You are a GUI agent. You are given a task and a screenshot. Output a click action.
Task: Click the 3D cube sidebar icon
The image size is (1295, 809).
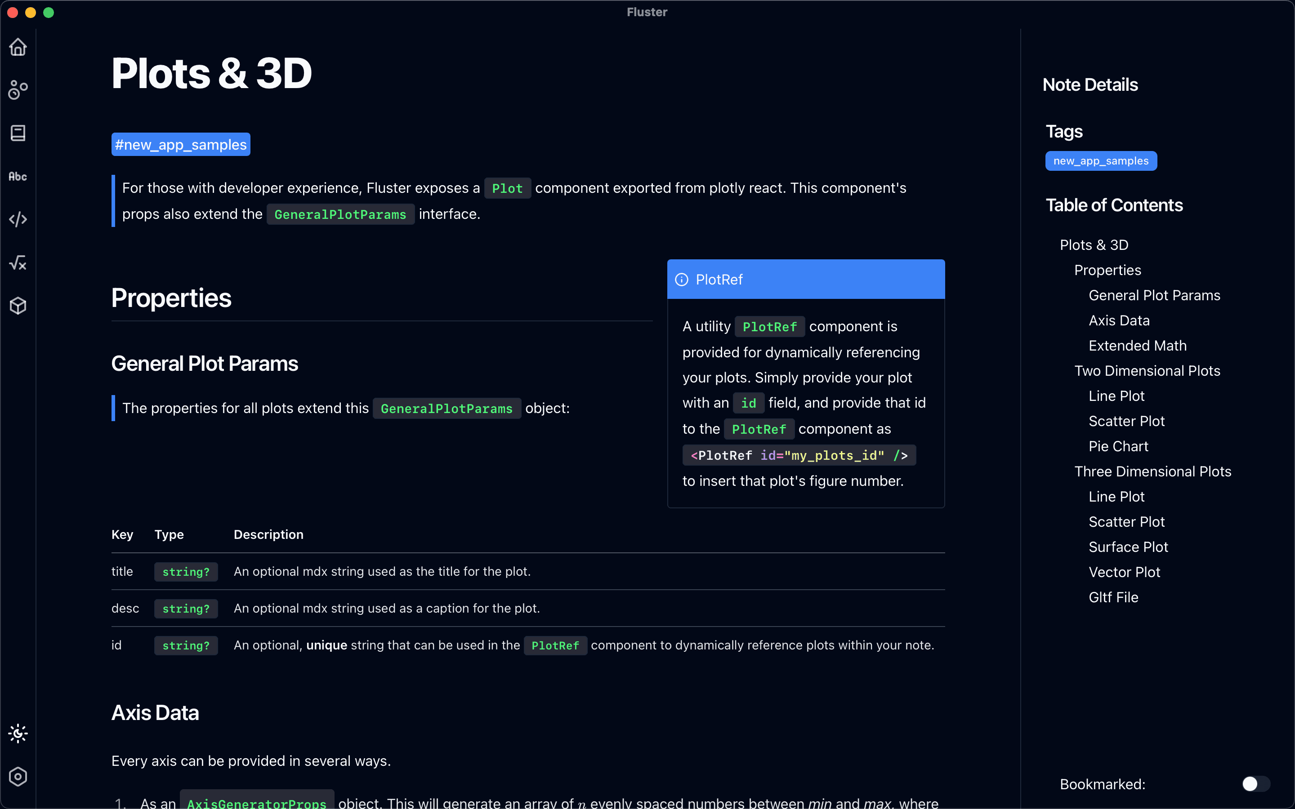point(18,306)
